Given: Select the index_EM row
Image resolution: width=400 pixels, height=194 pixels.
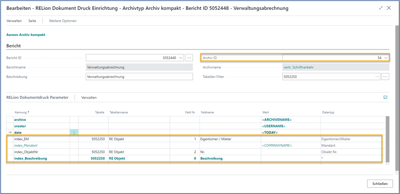Looking at the screenshot, I should (x=196, y=139).
